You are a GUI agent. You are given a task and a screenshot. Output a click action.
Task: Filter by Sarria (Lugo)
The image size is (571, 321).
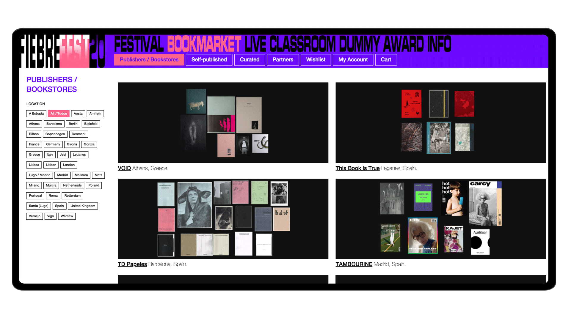(39, 206)
